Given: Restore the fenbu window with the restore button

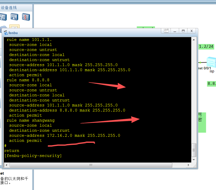Looking at the screenshot, I should [183, 31].
